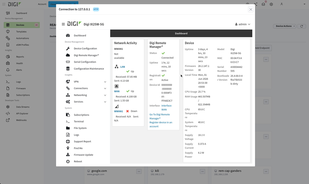Click the Serial Number value 430004442595
The width and height of the screenshot is (309, 184).
pyautogui.click(x=237, y=69)
